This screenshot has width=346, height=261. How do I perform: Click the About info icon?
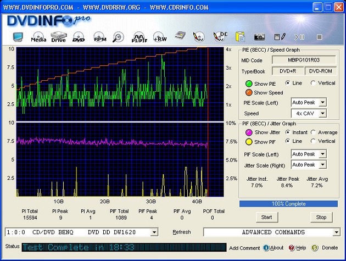point(266,248)
